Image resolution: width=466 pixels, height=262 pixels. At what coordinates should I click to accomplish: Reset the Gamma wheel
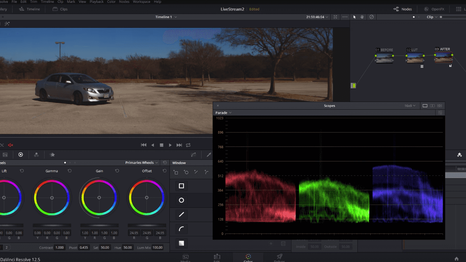[x=70, y=171]
